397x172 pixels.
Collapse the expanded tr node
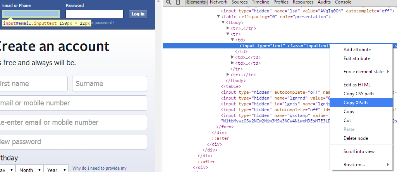228,34
